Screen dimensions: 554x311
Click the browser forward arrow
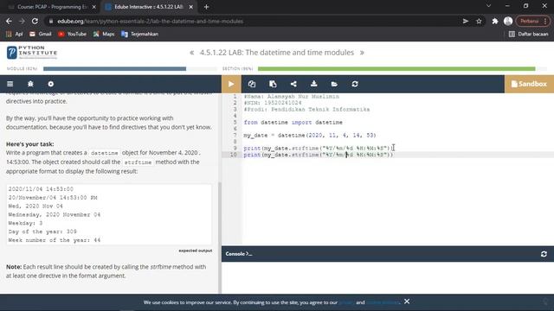click(x=22, y=21)
